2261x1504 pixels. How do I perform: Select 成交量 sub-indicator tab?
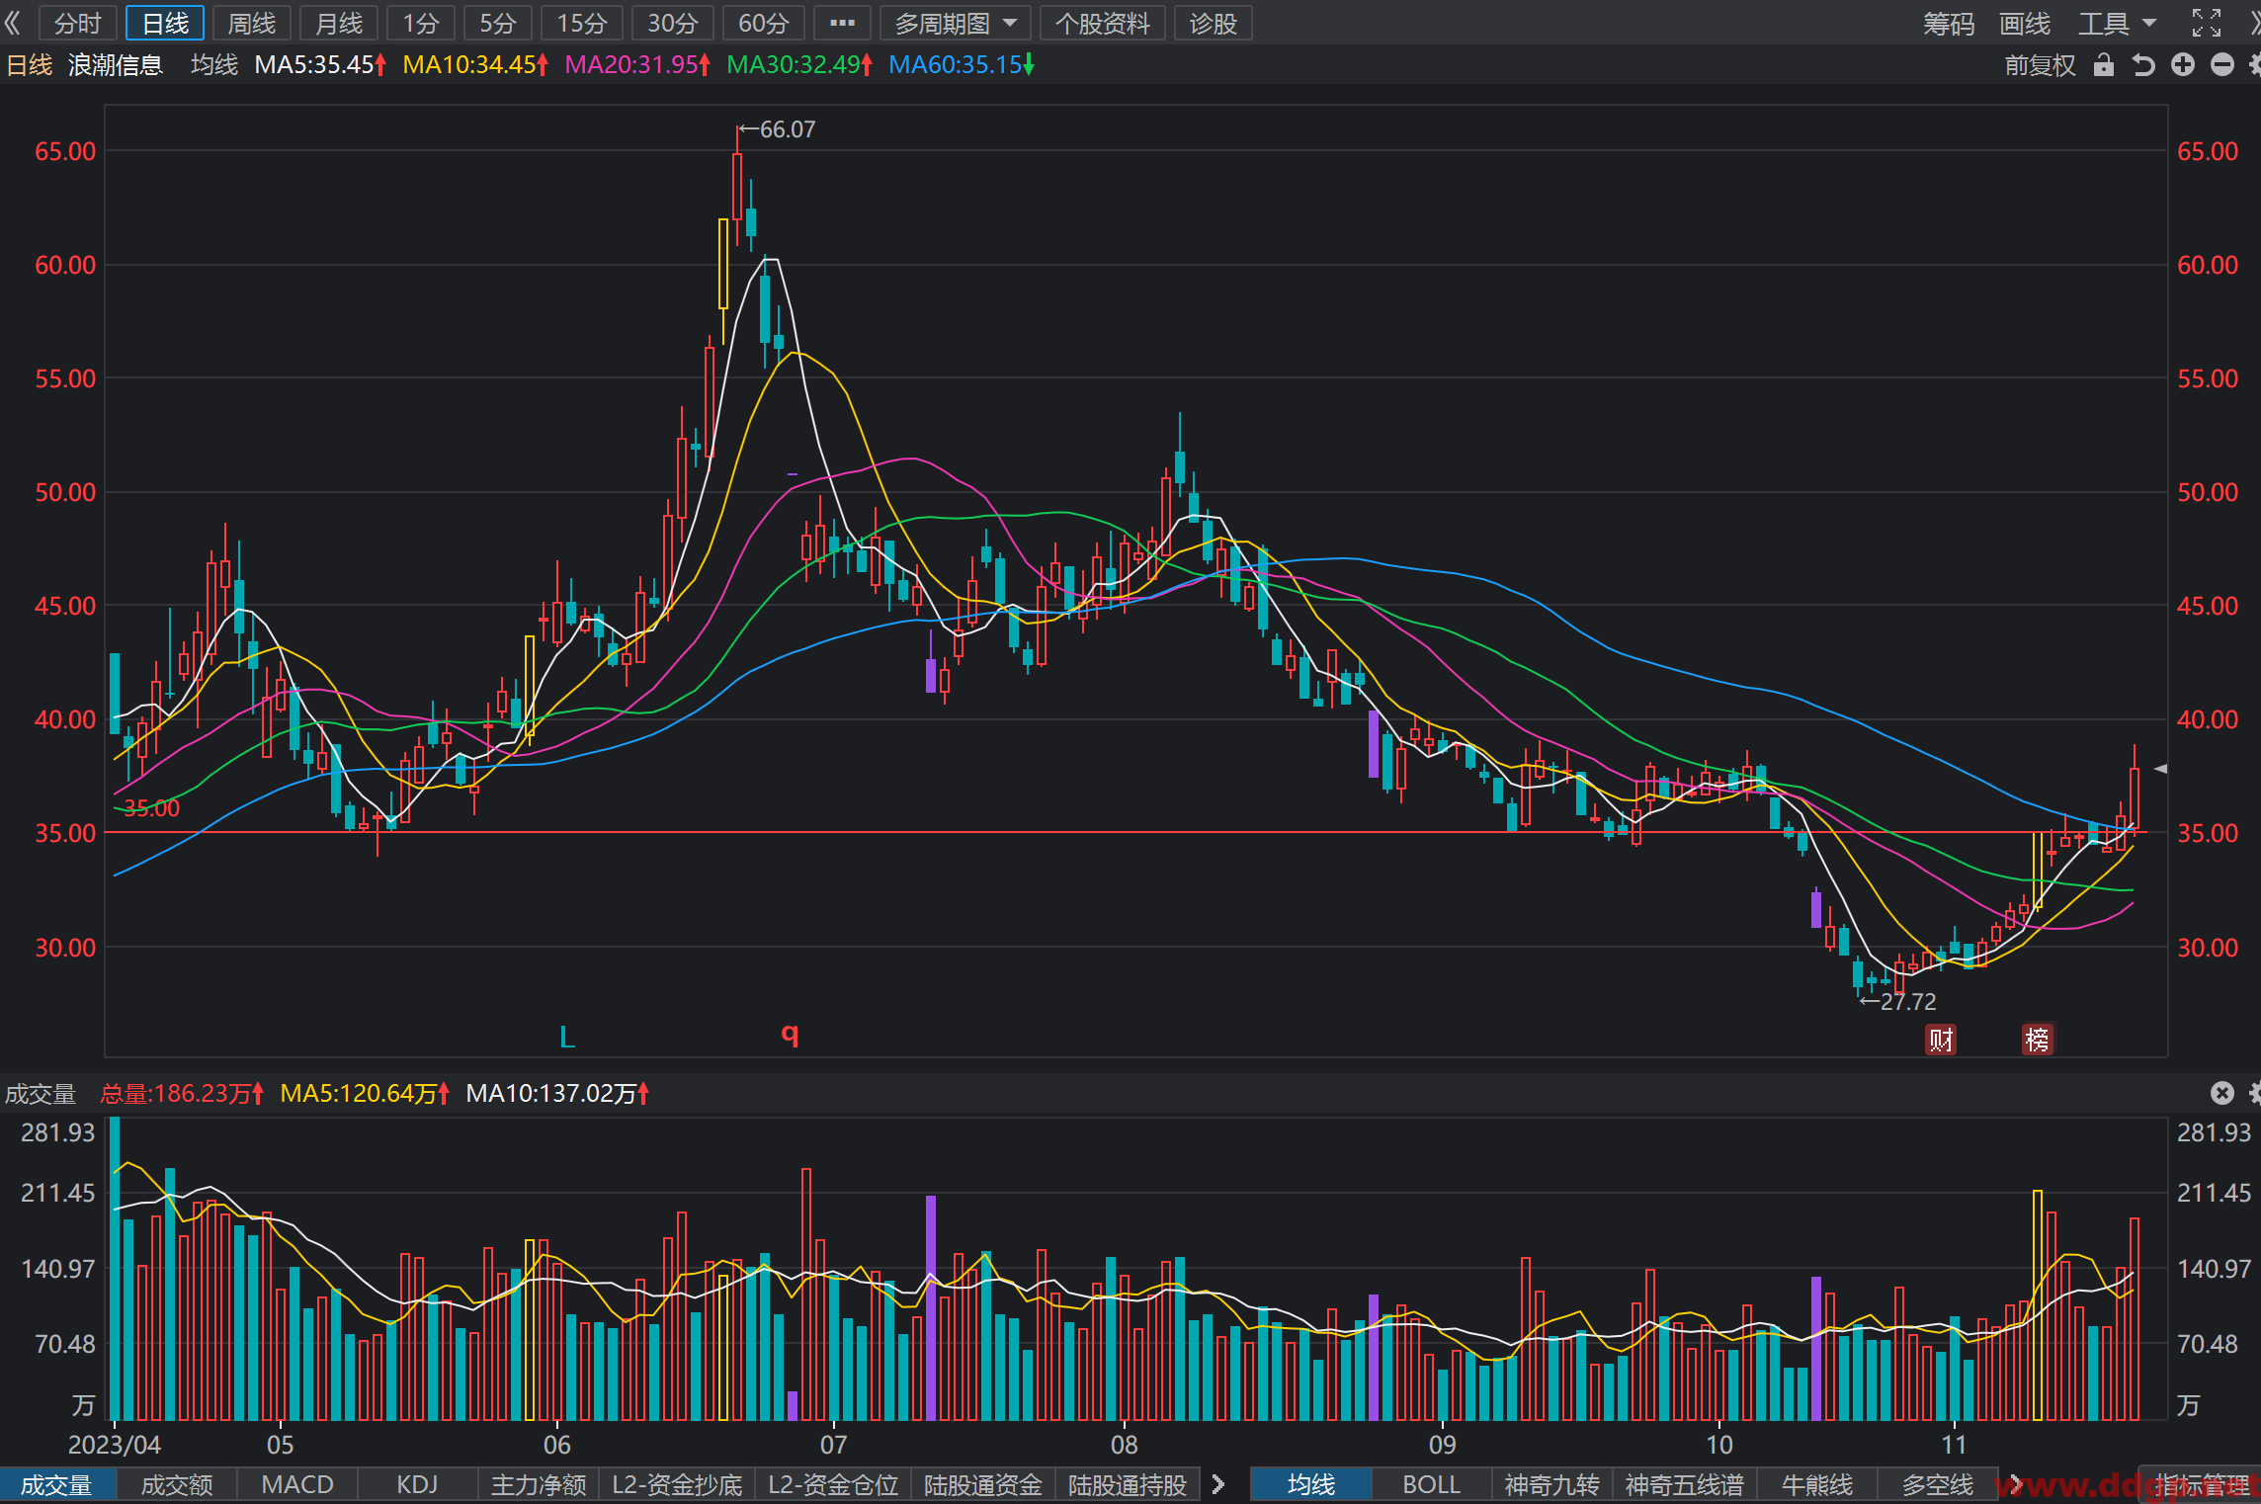click(x=57, y=1484)
